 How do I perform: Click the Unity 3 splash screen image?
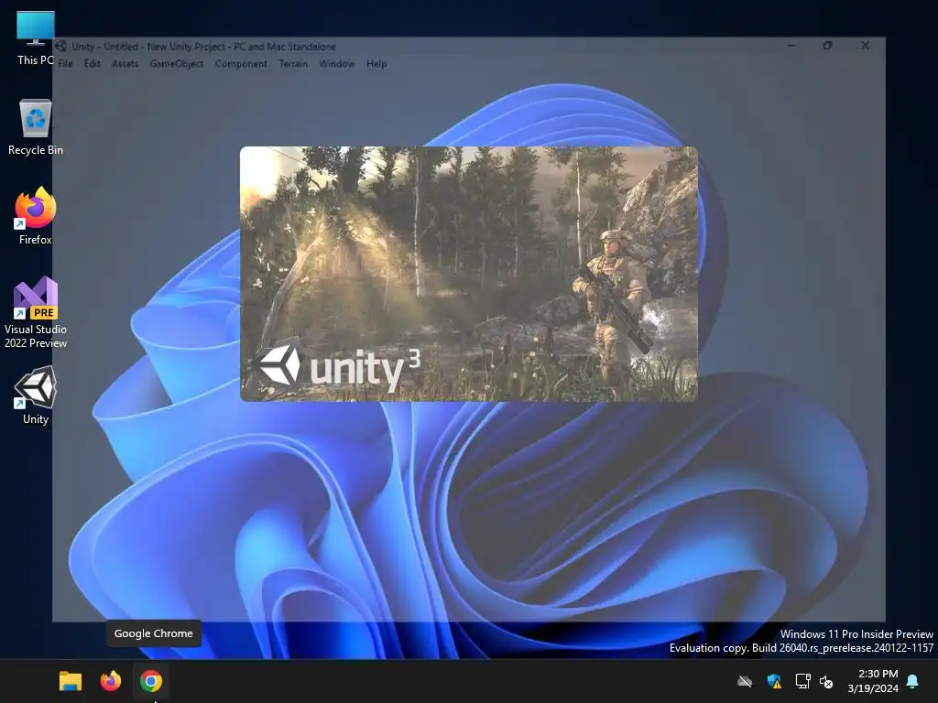click(x=468, y=274)
